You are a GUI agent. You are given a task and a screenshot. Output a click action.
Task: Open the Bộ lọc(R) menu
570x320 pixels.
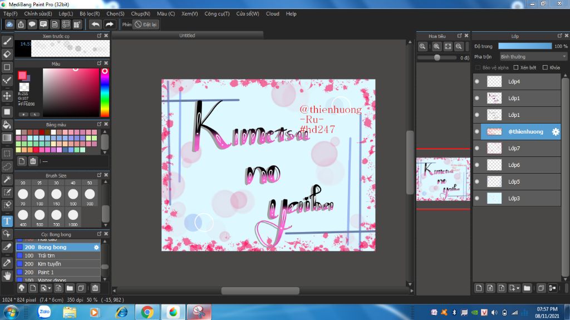90,13
